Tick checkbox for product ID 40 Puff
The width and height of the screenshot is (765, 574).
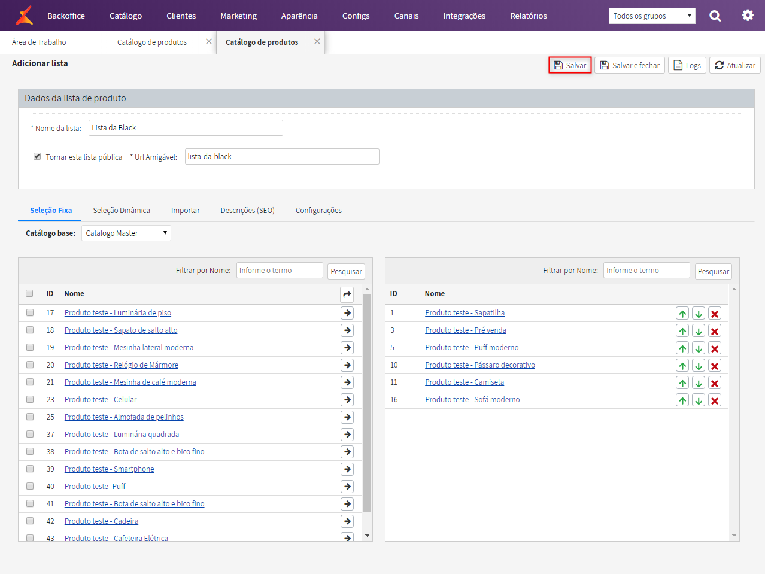[30, 486]
